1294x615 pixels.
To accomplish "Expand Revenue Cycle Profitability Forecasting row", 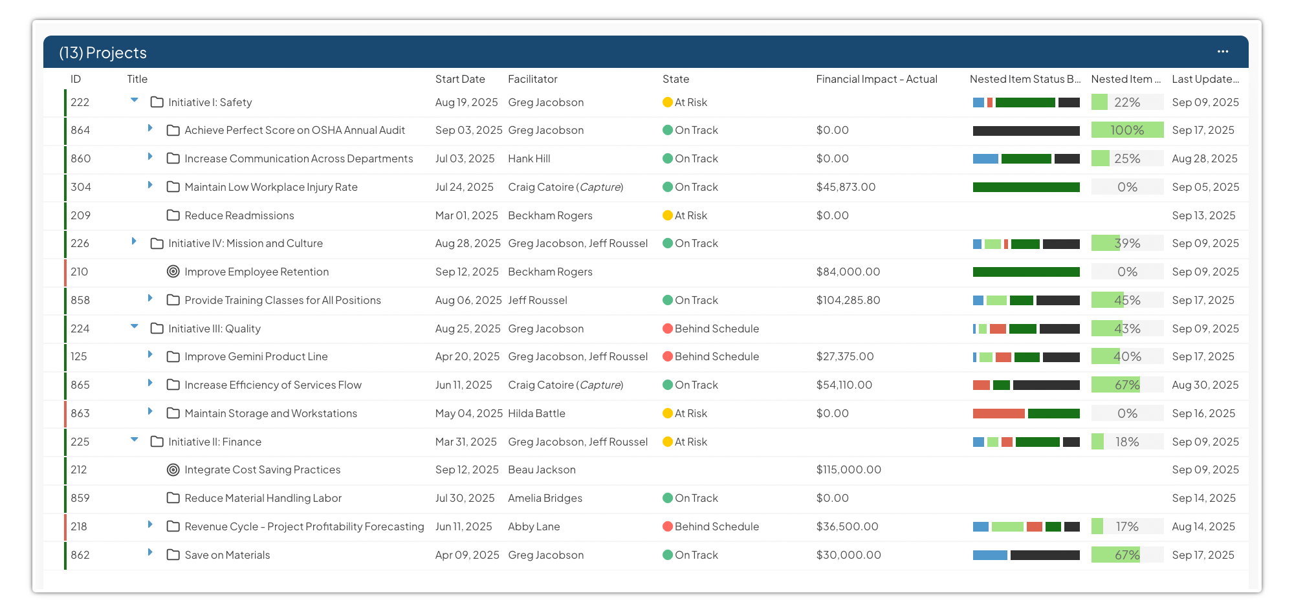I will [150, 524].
